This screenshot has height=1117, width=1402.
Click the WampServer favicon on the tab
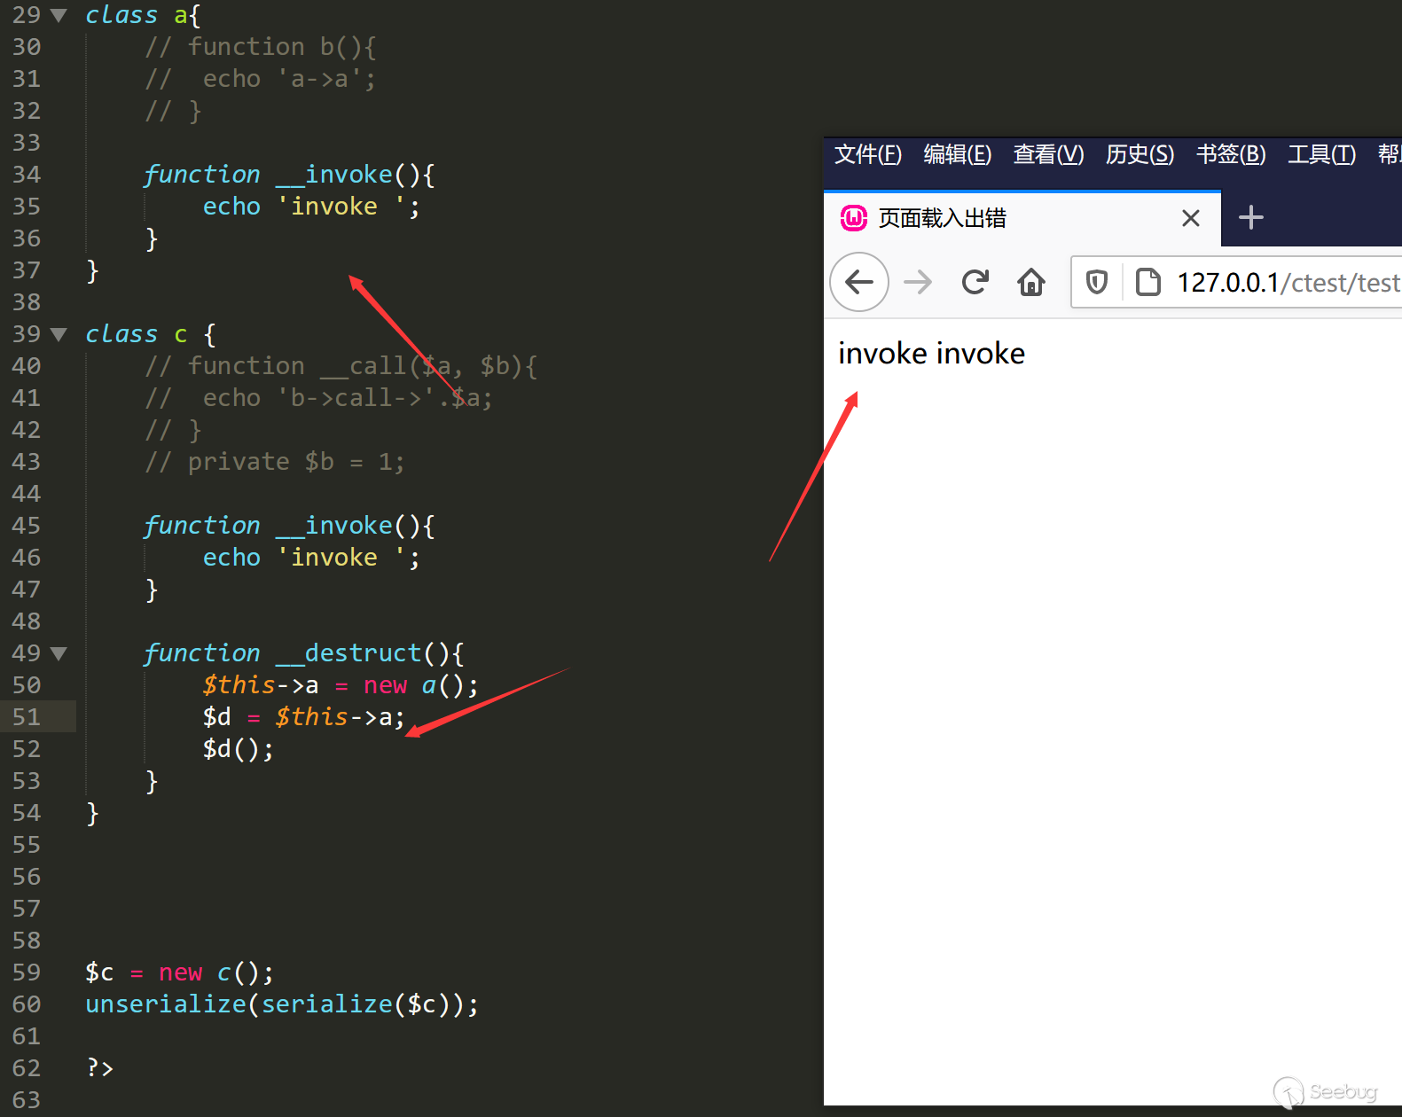tap(853, 218)
